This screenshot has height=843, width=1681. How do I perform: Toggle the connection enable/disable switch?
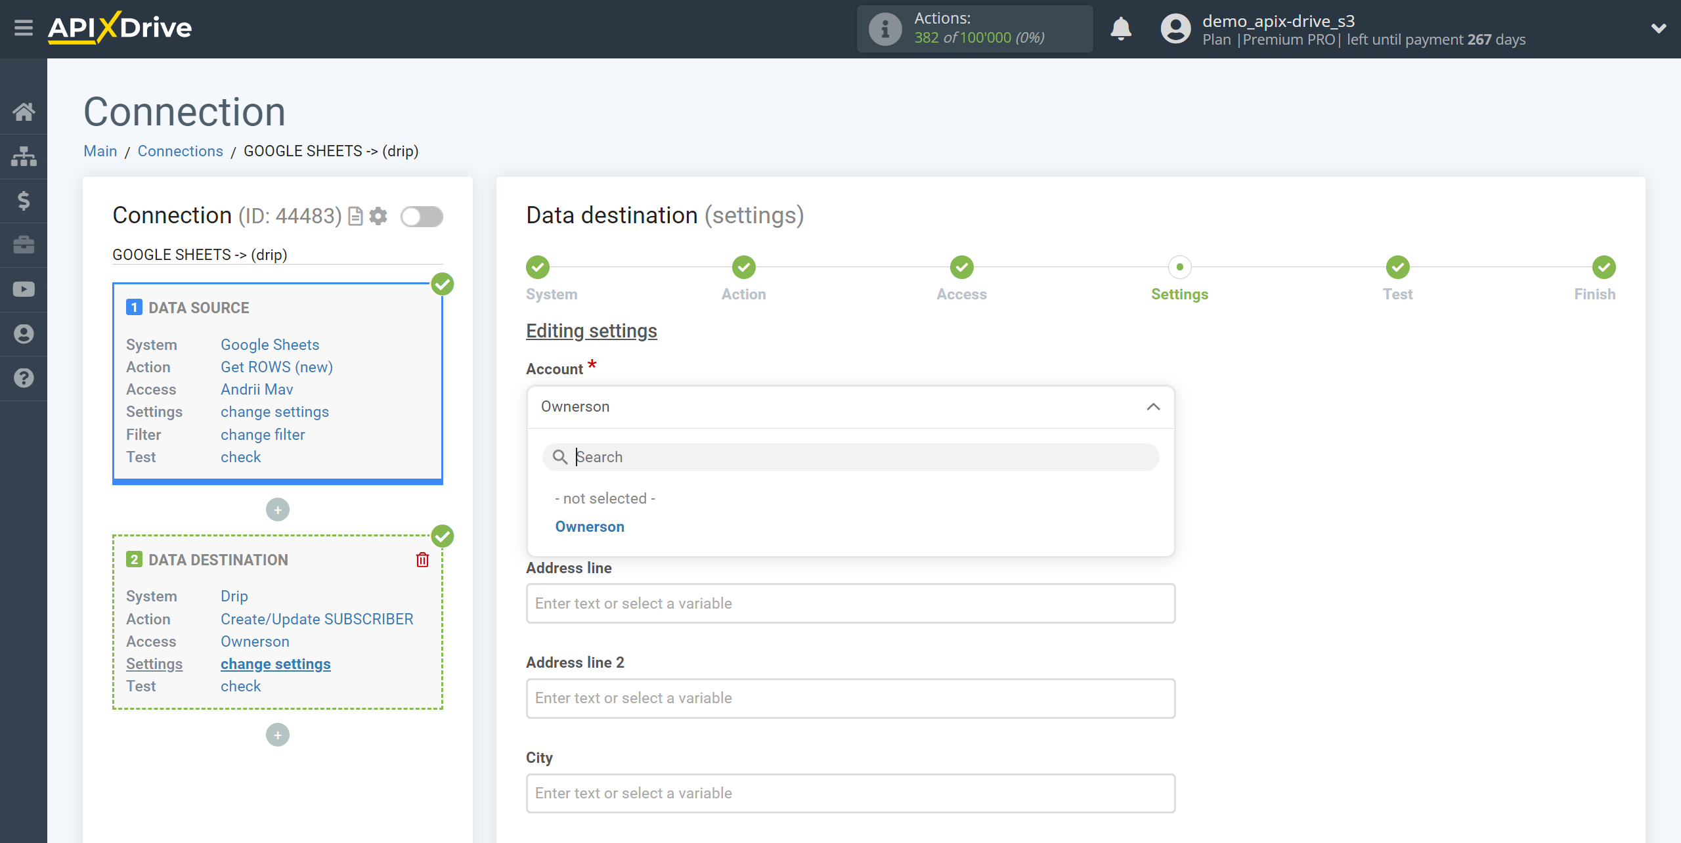coord(420,215)
